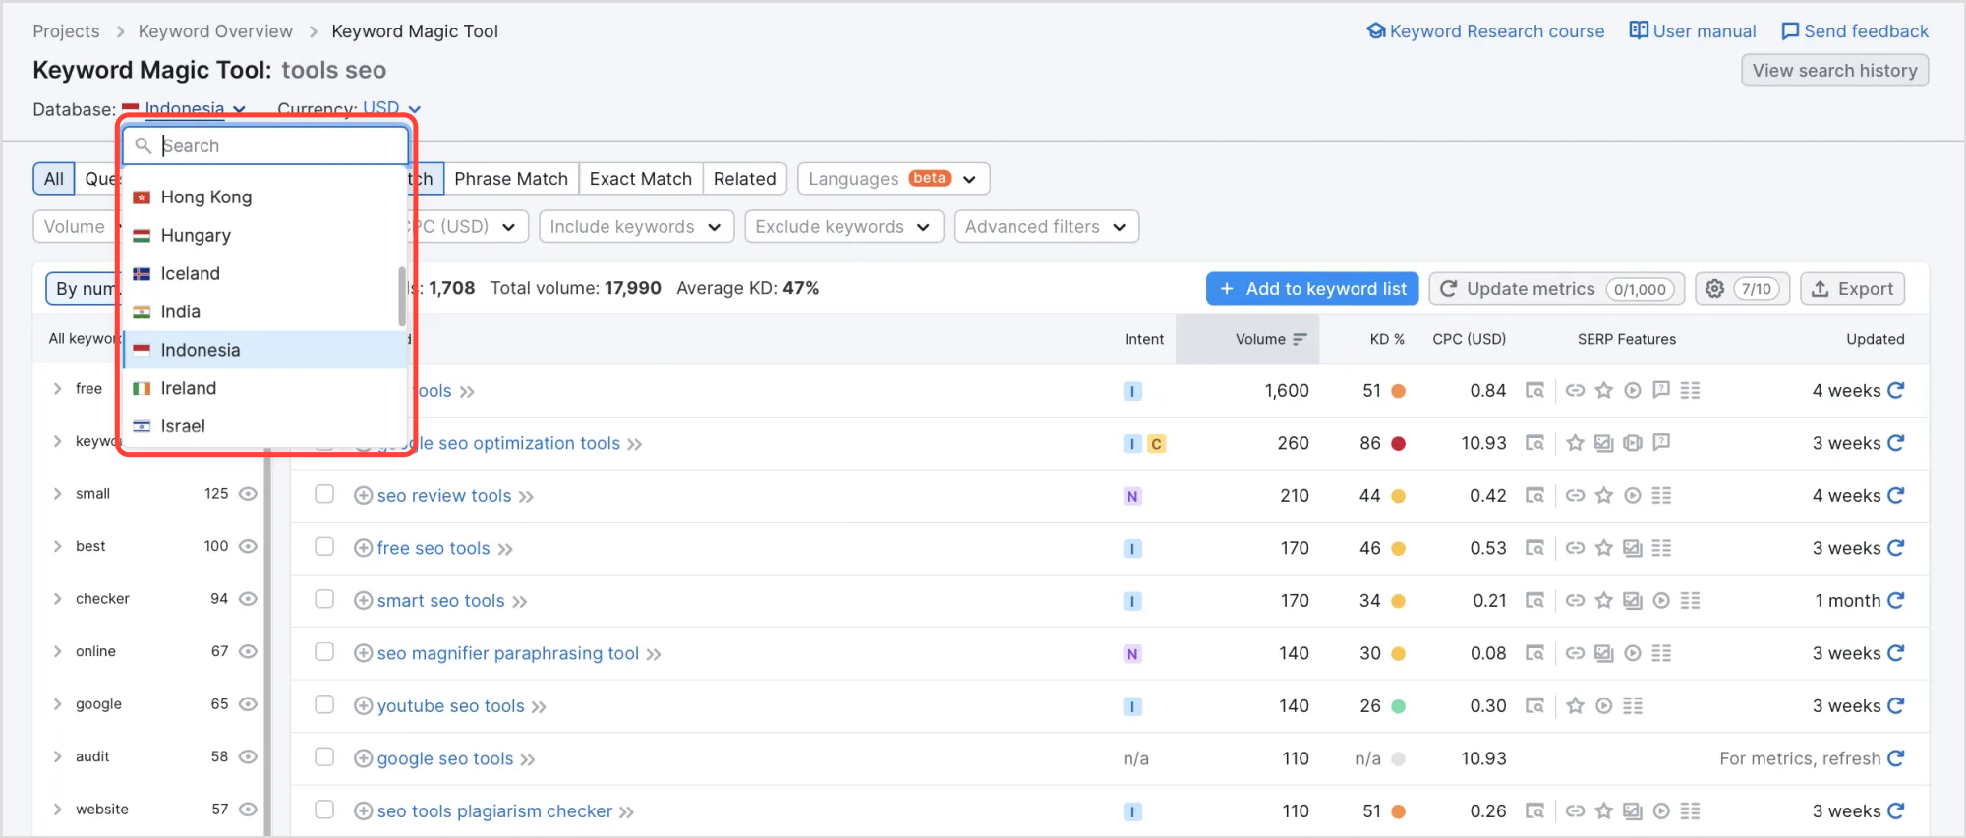This screenshot has height=838, width=1966.
Task: Toggle eye icon for google group
Action: tap(248, 704)
